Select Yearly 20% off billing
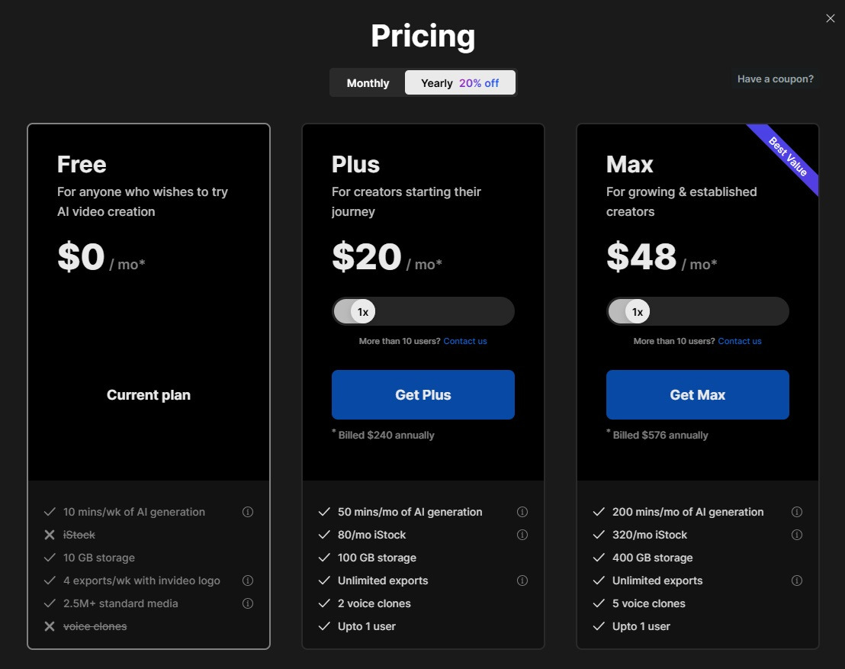 point(460,83)
